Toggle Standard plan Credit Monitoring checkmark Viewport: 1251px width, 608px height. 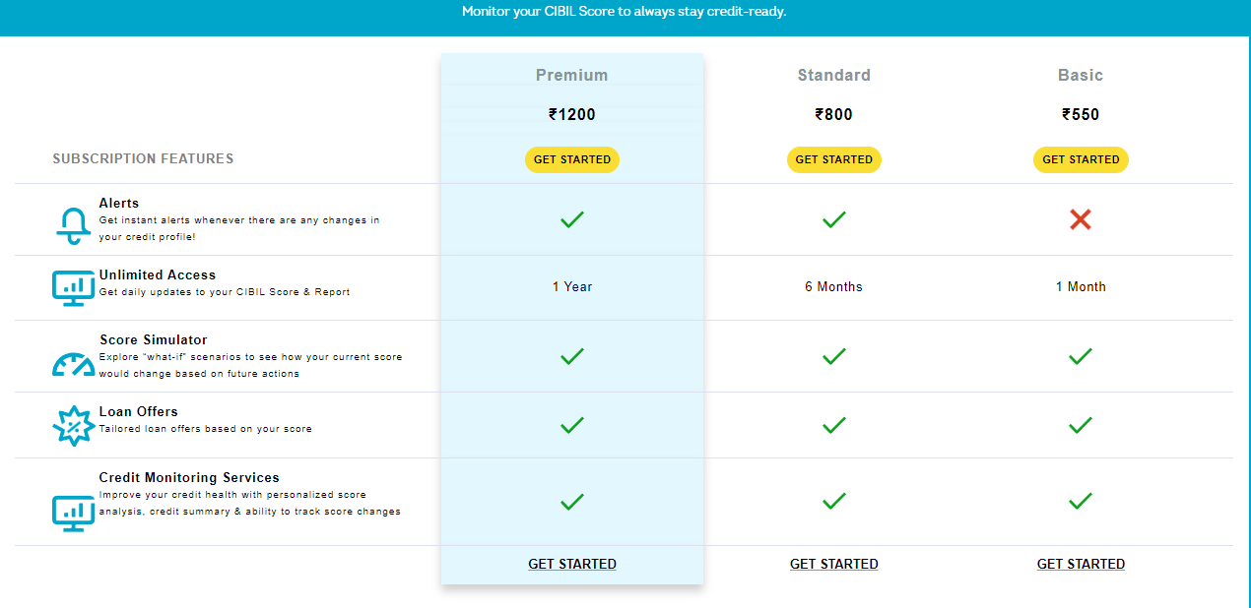pos(833,501)
